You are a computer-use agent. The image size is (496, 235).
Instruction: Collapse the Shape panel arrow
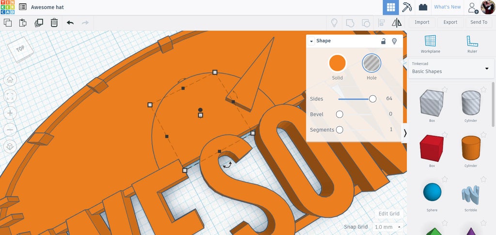pyautogui.click(x=311, y=41)
